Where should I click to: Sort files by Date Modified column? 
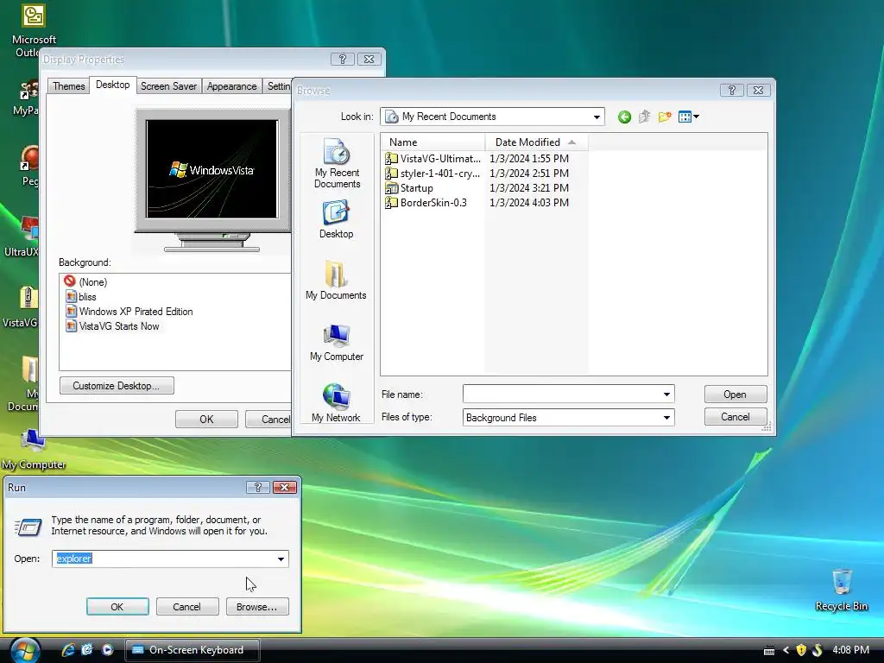pos(536,142)
